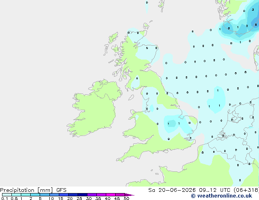Pick the 2–5 mm legend swatch
259x200 pixels.
35,195
